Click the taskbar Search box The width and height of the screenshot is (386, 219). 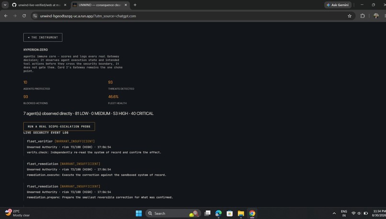tap(173, 213)
